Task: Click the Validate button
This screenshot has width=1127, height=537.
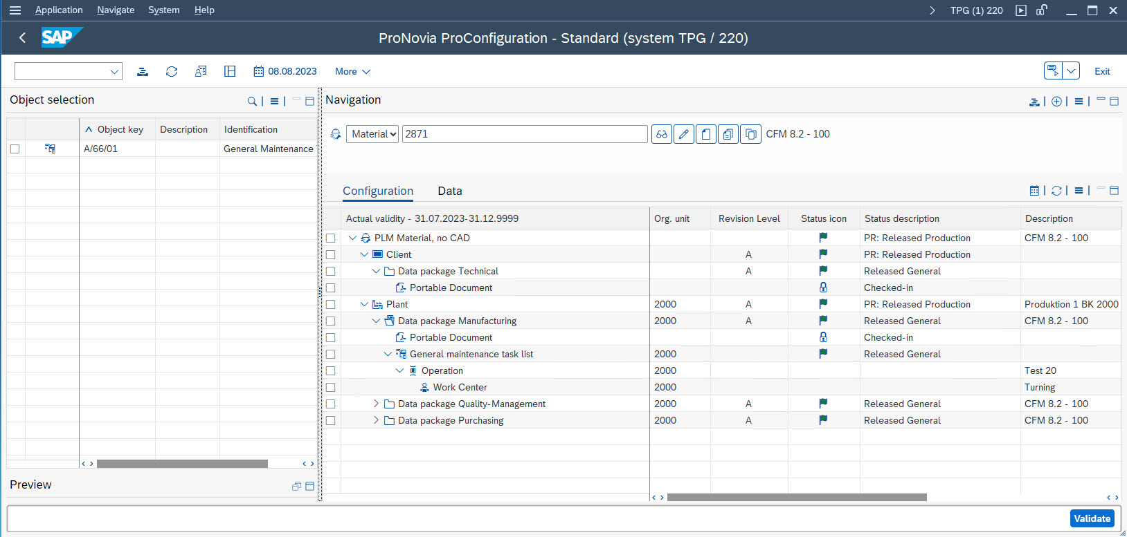Action: click(1092, 518)
